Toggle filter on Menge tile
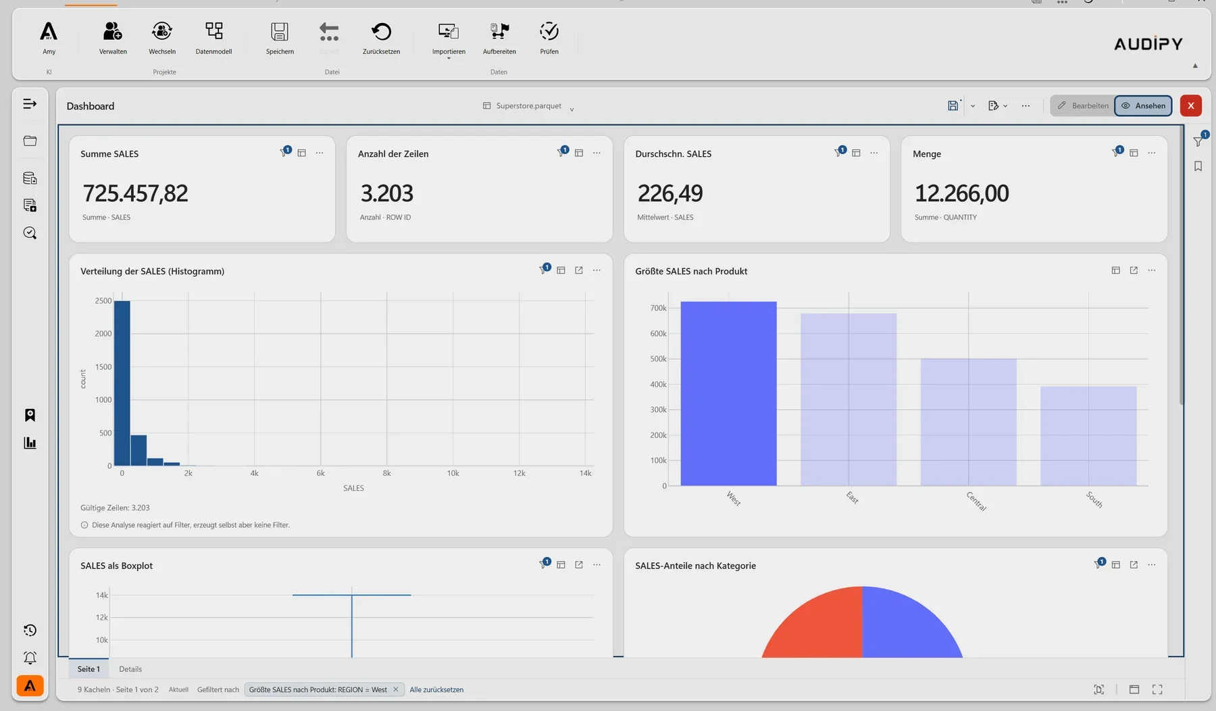 [1117, 152]
